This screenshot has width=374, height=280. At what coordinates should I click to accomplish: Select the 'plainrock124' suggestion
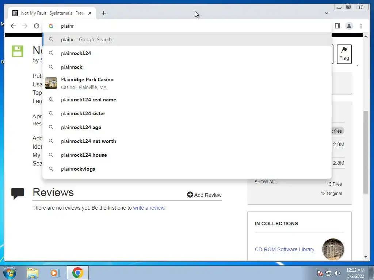[x=187, y=53]
